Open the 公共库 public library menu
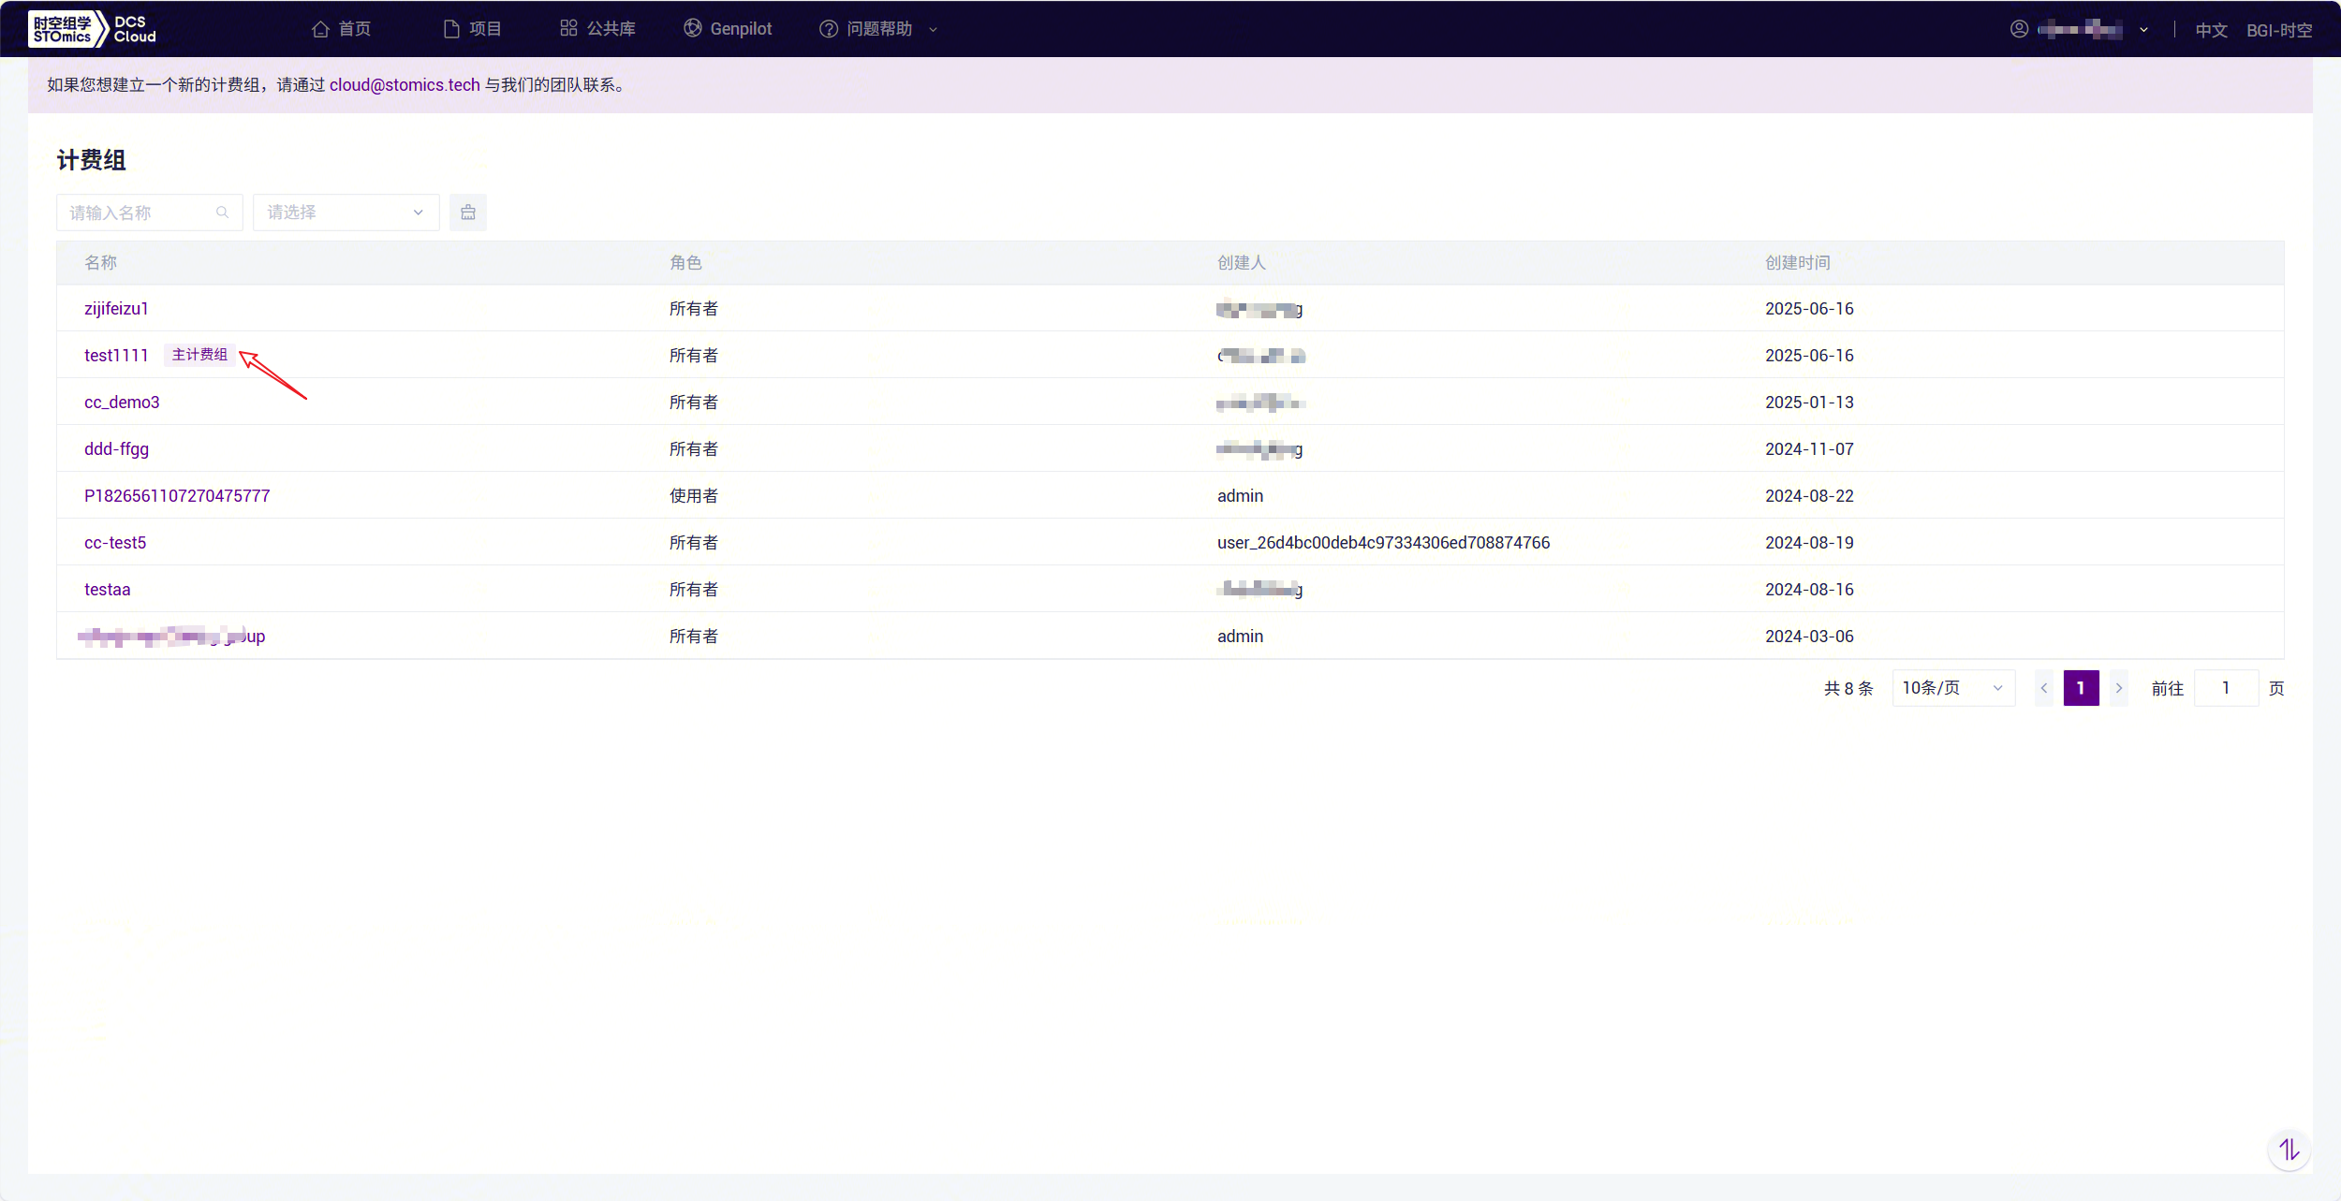 (x=597, y=29)
